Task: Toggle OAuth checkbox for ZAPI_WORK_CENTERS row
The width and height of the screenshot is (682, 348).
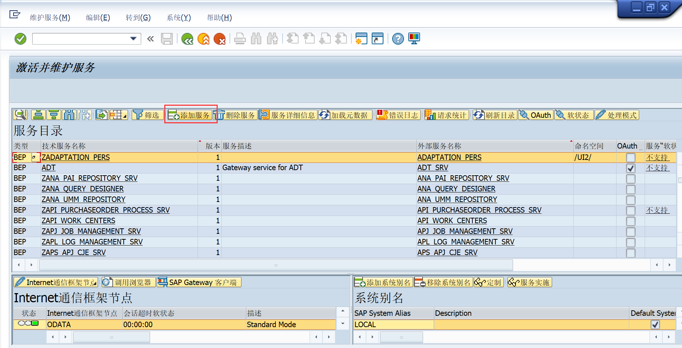Action: 630,221
